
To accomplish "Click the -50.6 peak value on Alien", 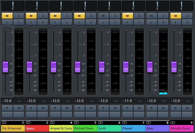I will click(x=163, y=101).
